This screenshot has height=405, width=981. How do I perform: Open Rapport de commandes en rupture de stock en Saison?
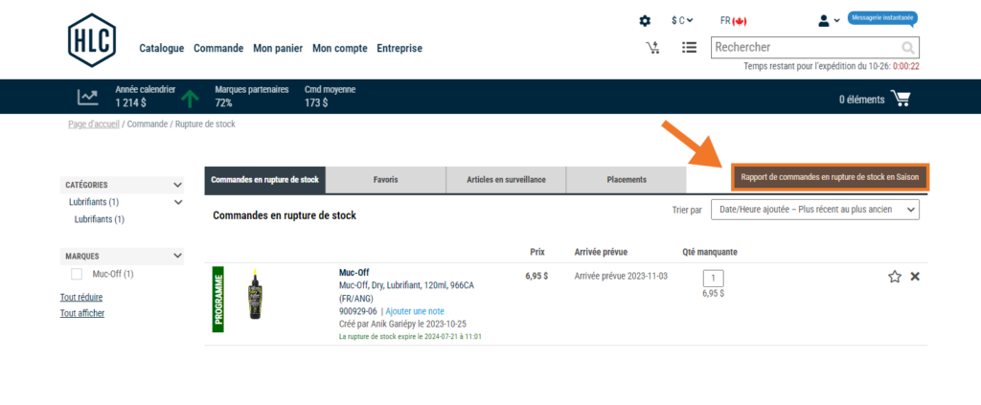pos(830,178)
